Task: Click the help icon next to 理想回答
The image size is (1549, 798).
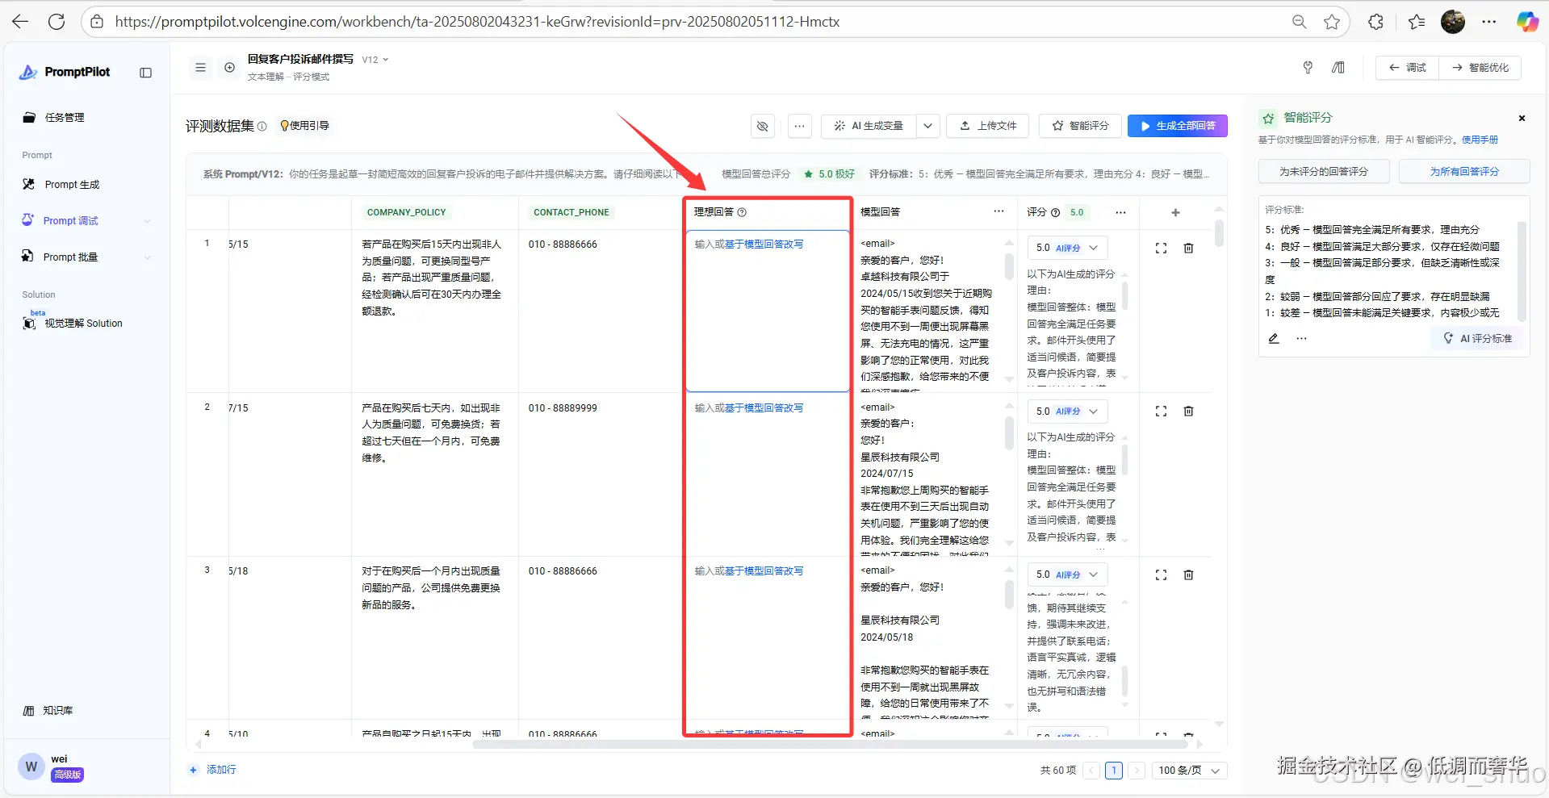Action: tap(742, 212)
